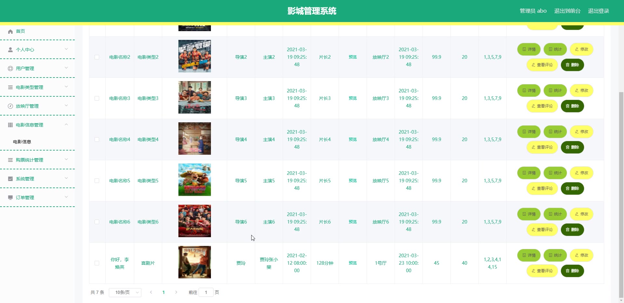The height and width of the screenshot is (303, 624).
Task: Click the compass icon for 放映厅管理
Action: tap(10, 106)
